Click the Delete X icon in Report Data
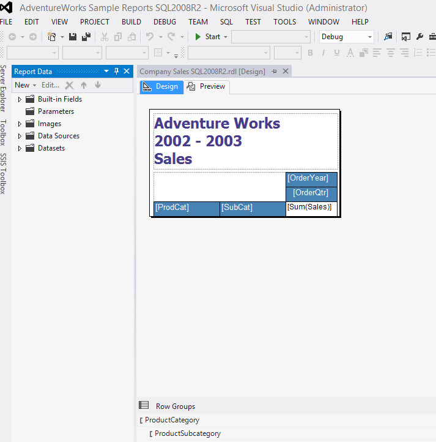Viewport: 436px width, 442px height. pos(69,85)
